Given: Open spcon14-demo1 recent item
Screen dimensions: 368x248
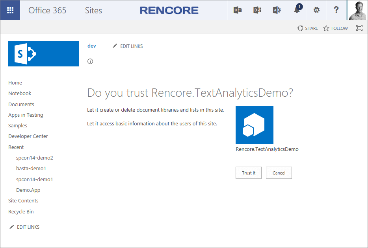Looking at the screenshot, I should (x=35, y=179).
